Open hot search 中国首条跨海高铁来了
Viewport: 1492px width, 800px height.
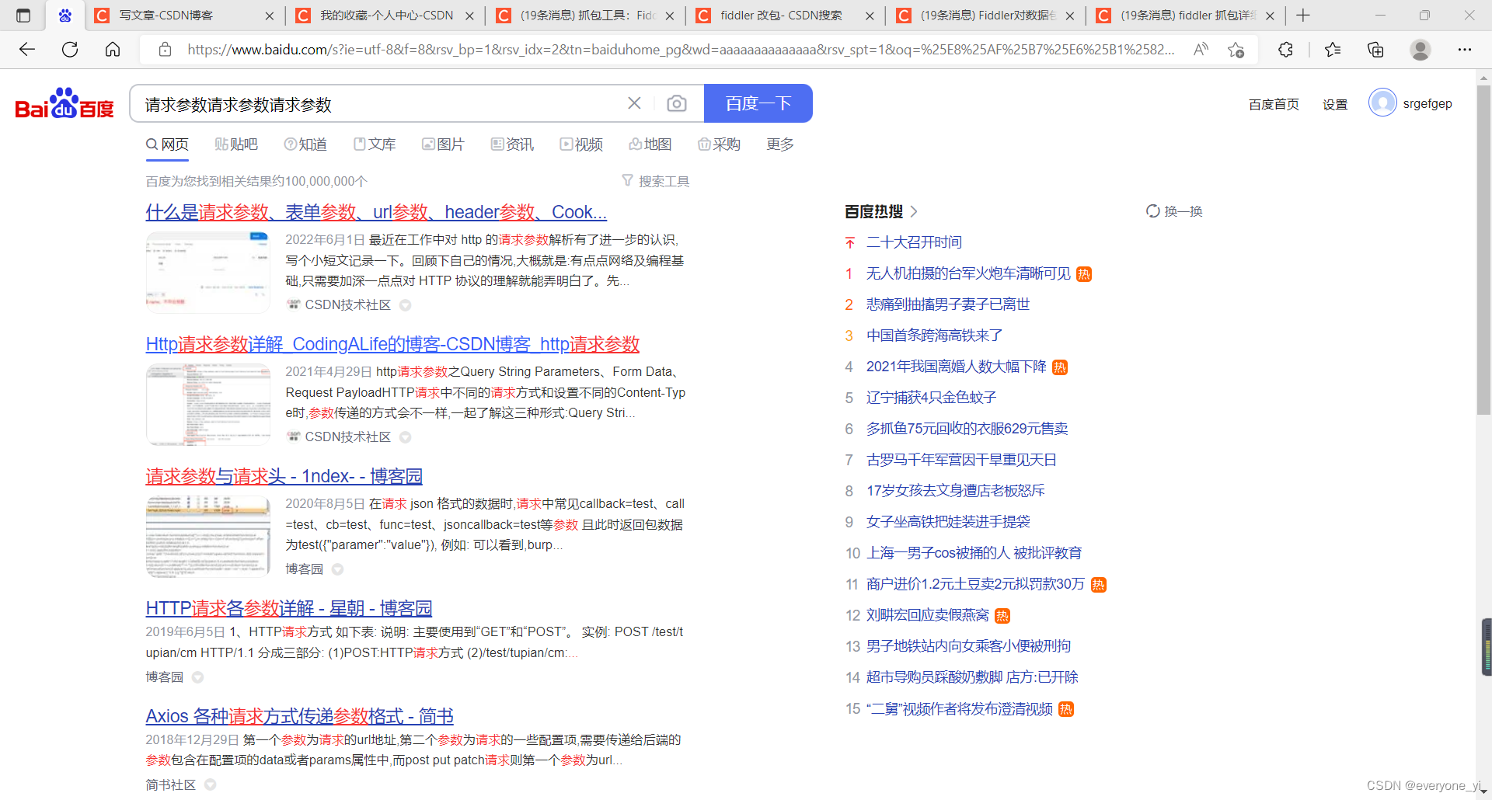pos(934,336)
